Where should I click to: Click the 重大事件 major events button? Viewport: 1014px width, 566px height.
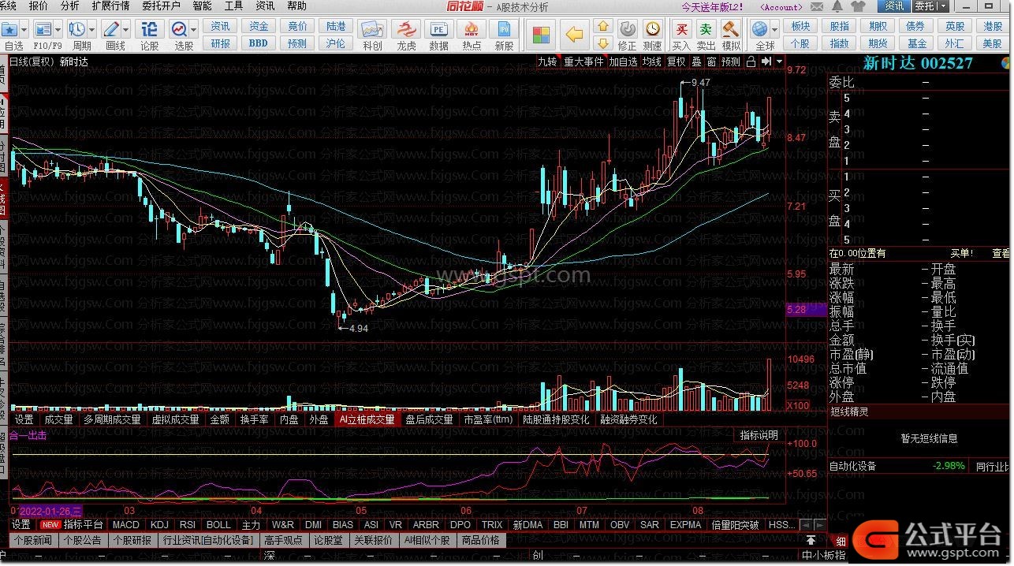point(583,61)
